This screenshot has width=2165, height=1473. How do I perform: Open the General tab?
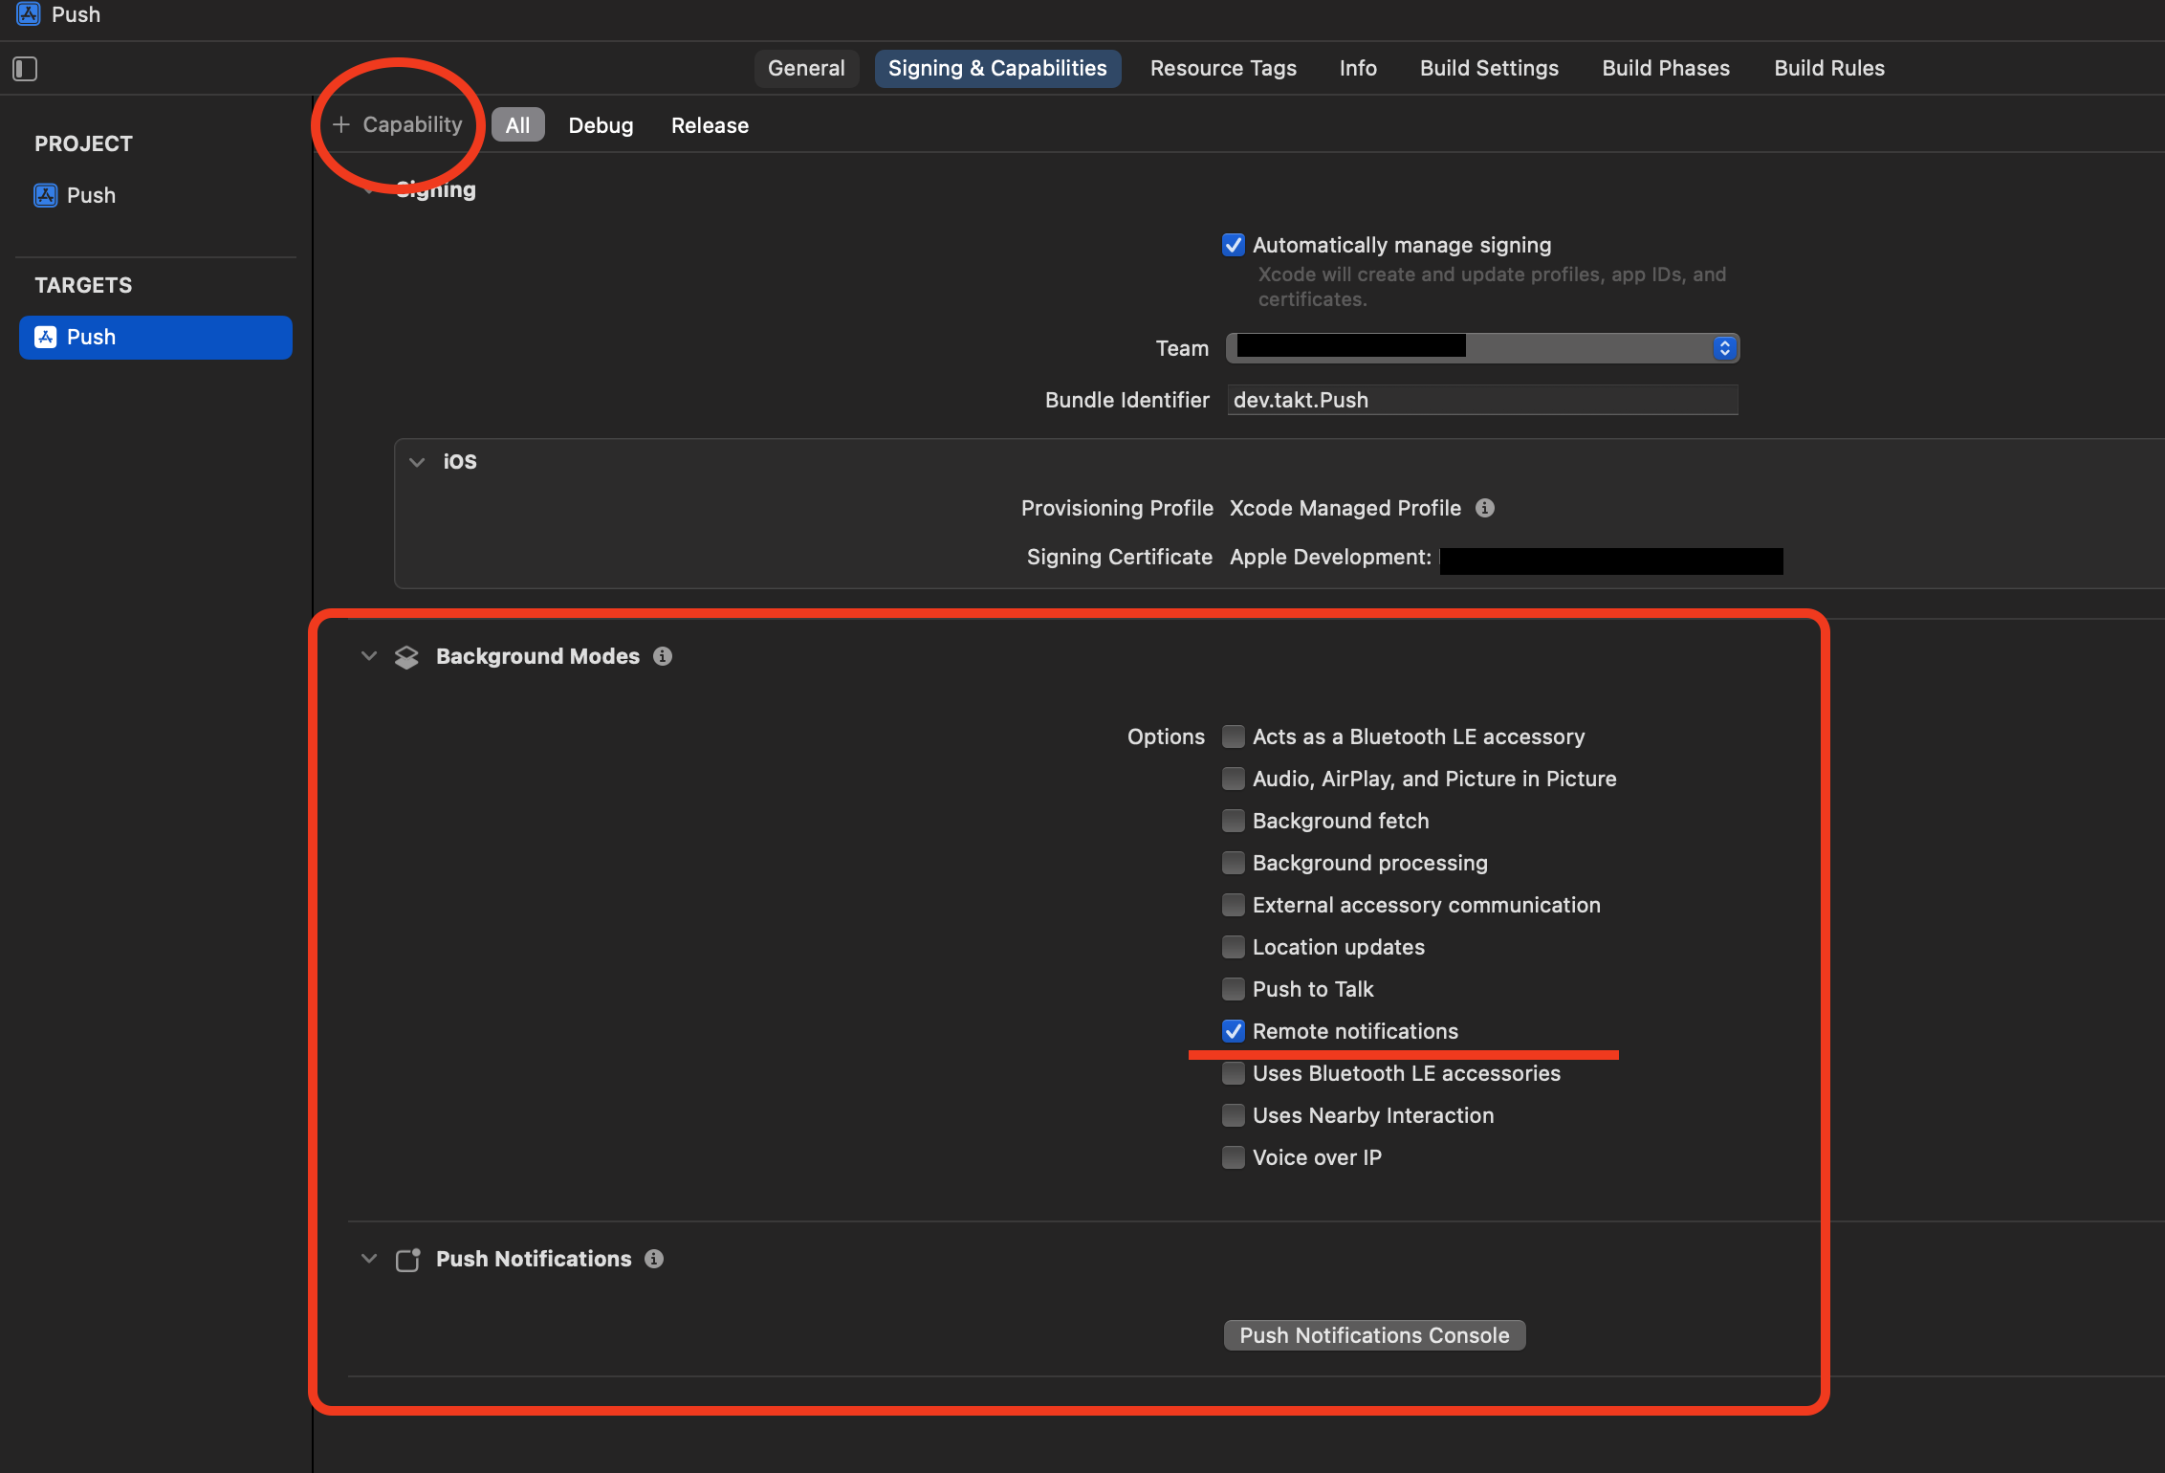[806, 69]
